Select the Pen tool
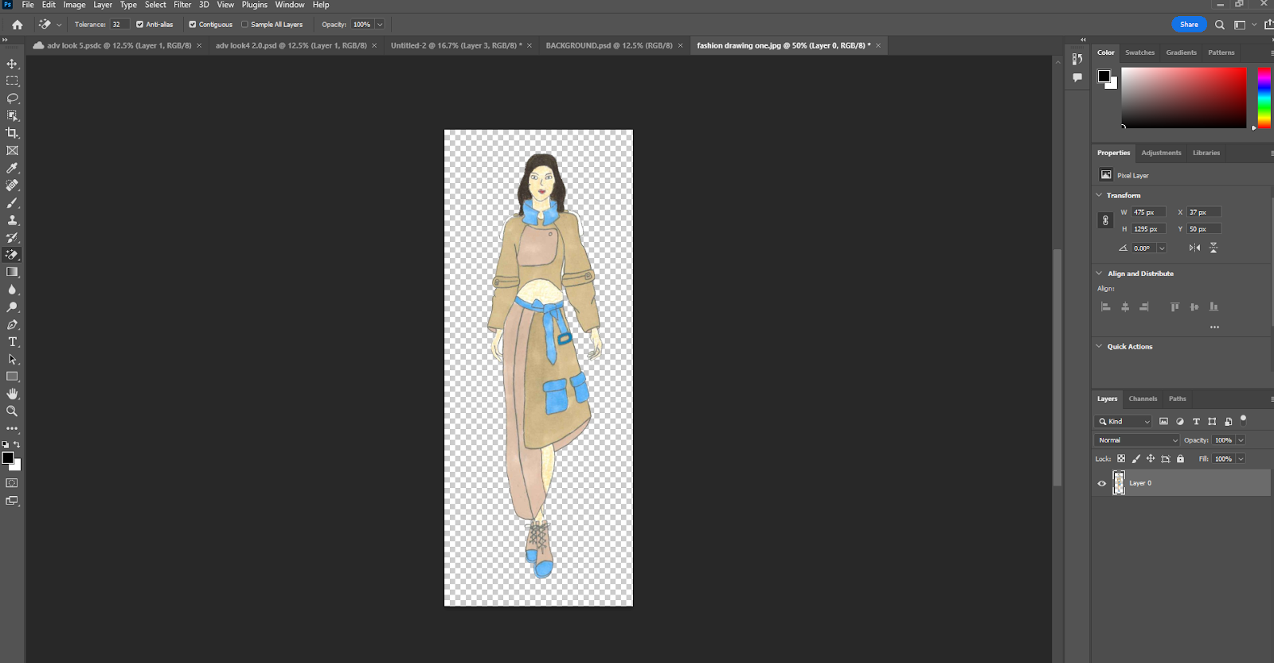 (x=12, y=325)
